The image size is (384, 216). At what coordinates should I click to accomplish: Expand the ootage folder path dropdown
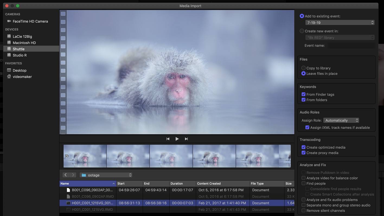106,175
